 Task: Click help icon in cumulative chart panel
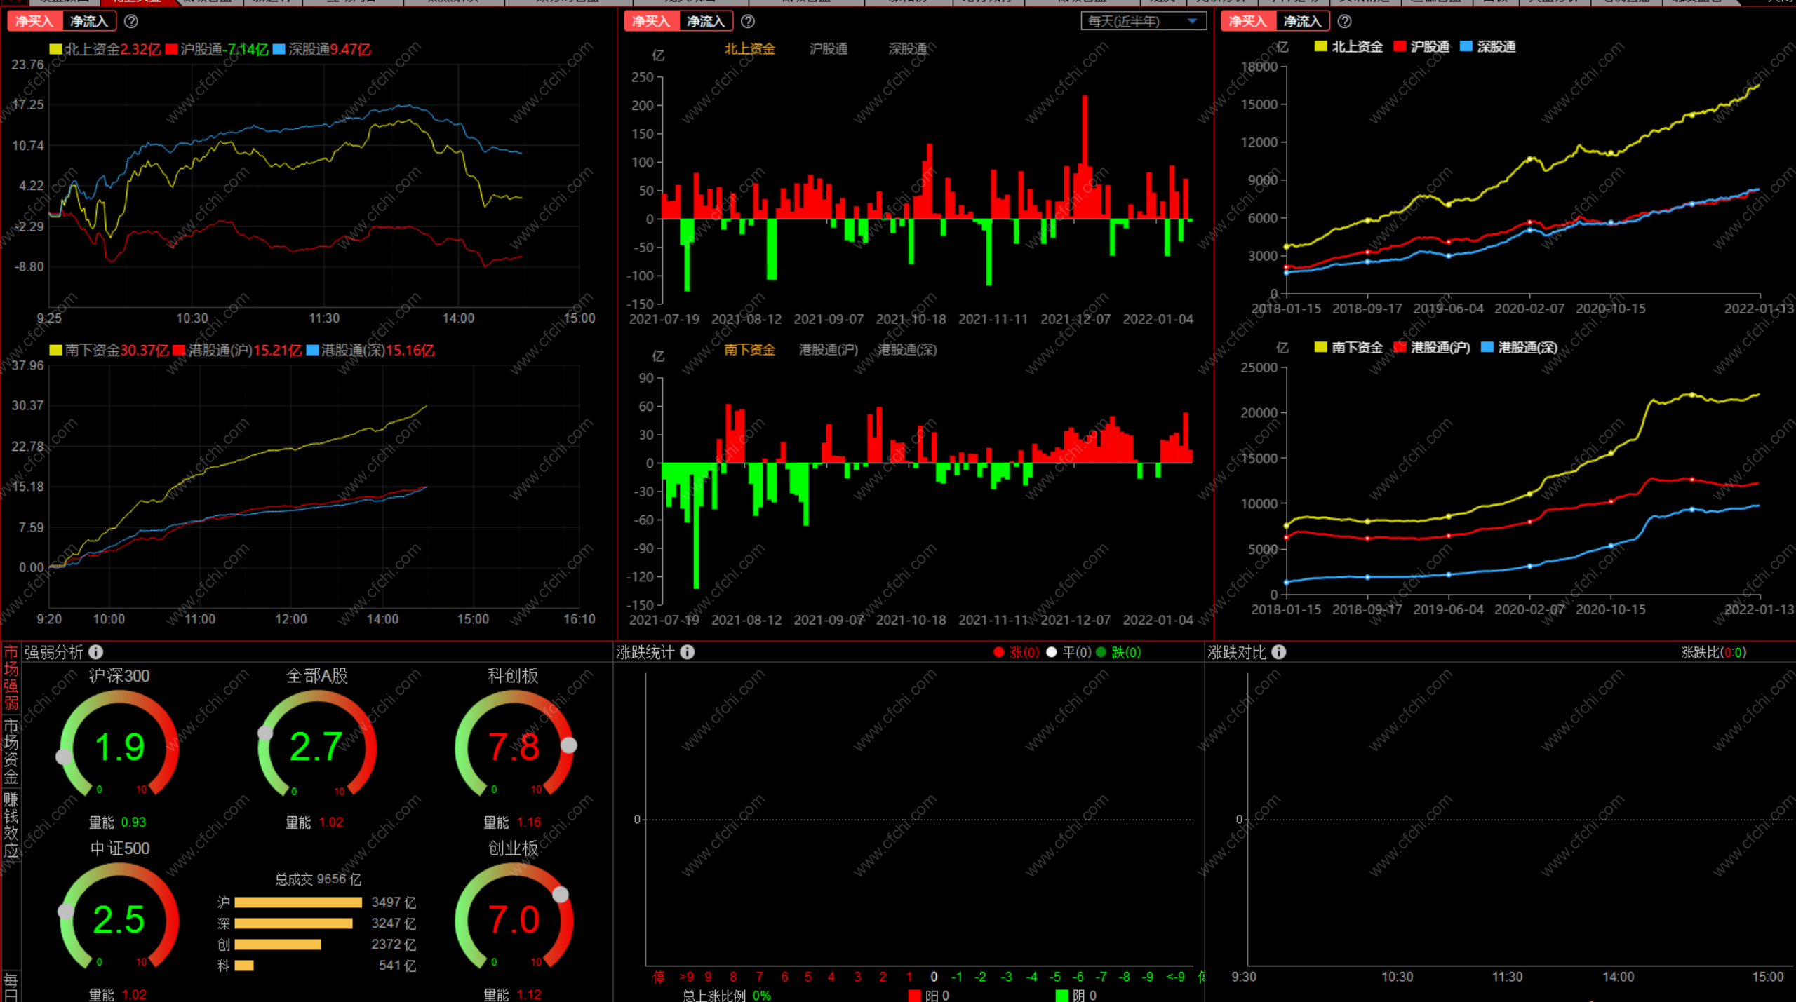coord(1344,22)
